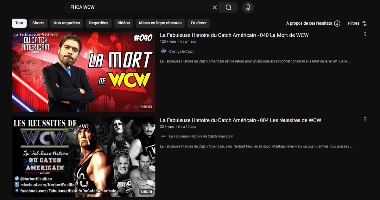380x200 pixels.
Task: Visit the C'est ça le Catch channel name
Action: 182,52
